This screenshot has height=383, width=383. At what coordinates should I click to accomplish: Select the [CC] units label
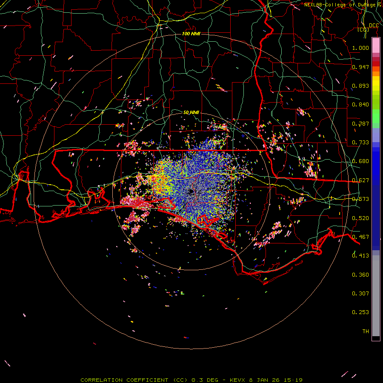click(363, 29)
